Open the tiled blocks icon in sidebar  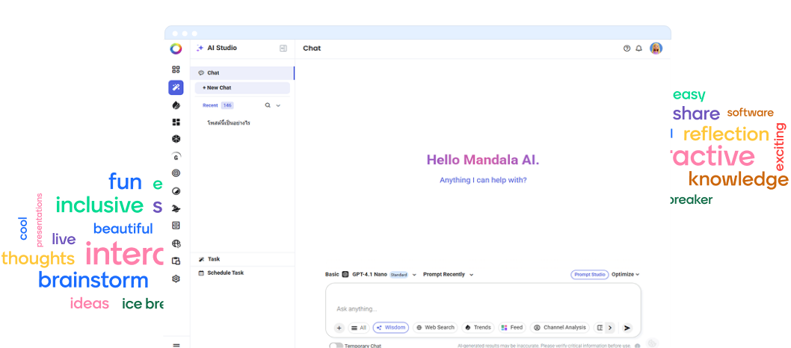point(176,122)
